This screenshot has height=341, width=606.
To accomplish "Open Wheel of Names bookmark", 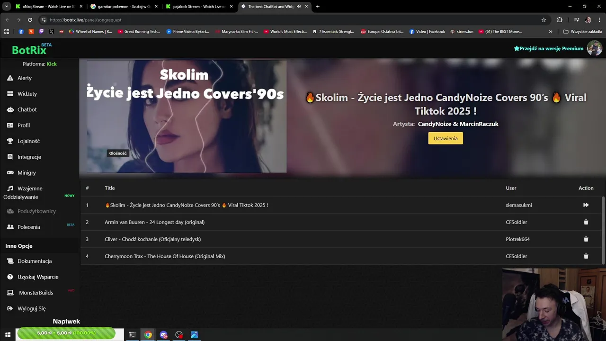I will pyautogui.click(x=90, y=32).
